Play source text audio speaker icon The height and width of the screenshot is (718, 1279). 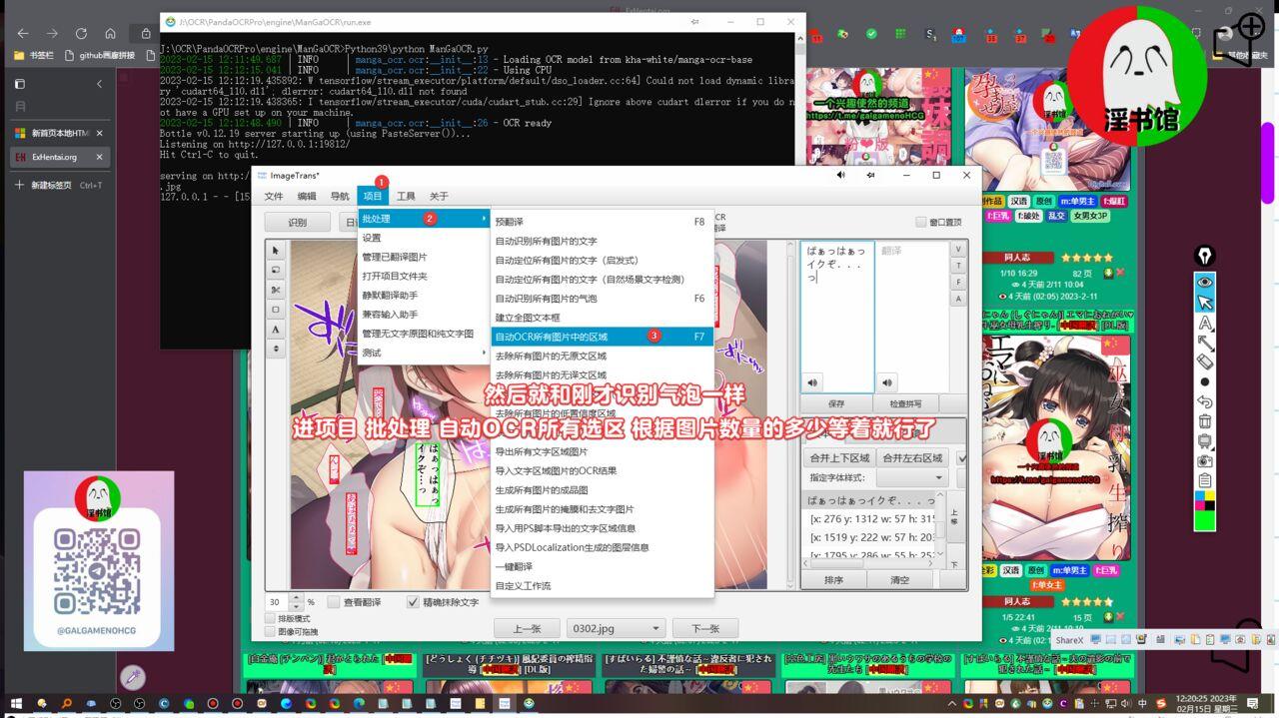(x=813, y=382)
